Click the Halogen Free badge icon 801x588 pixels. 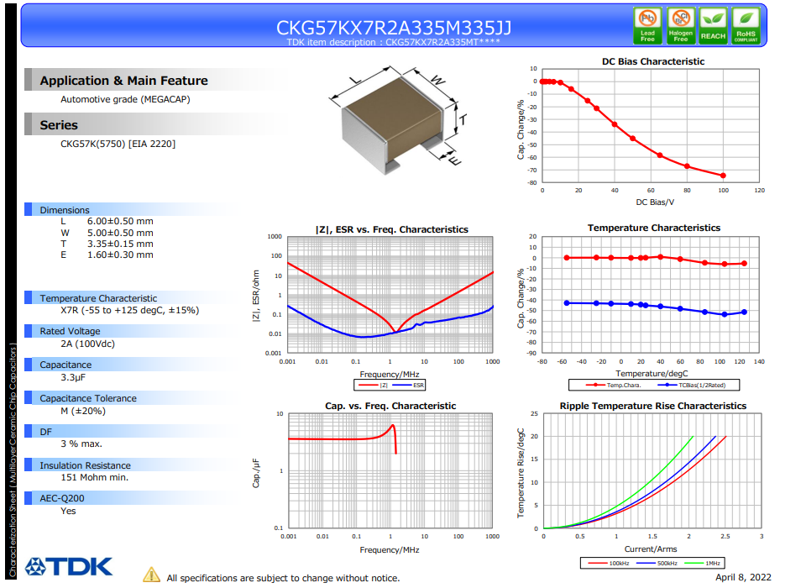[680, 25]
